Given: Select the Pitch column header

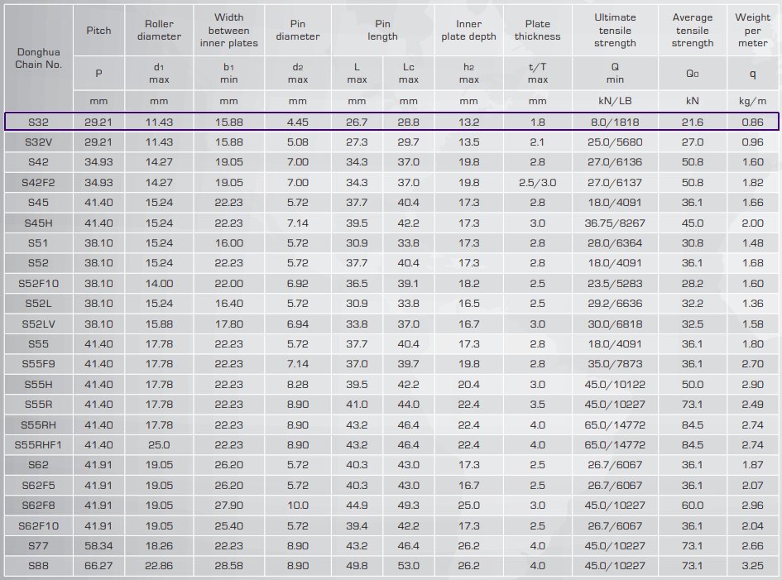Looking at the screenshot, I should click(98, 31).
